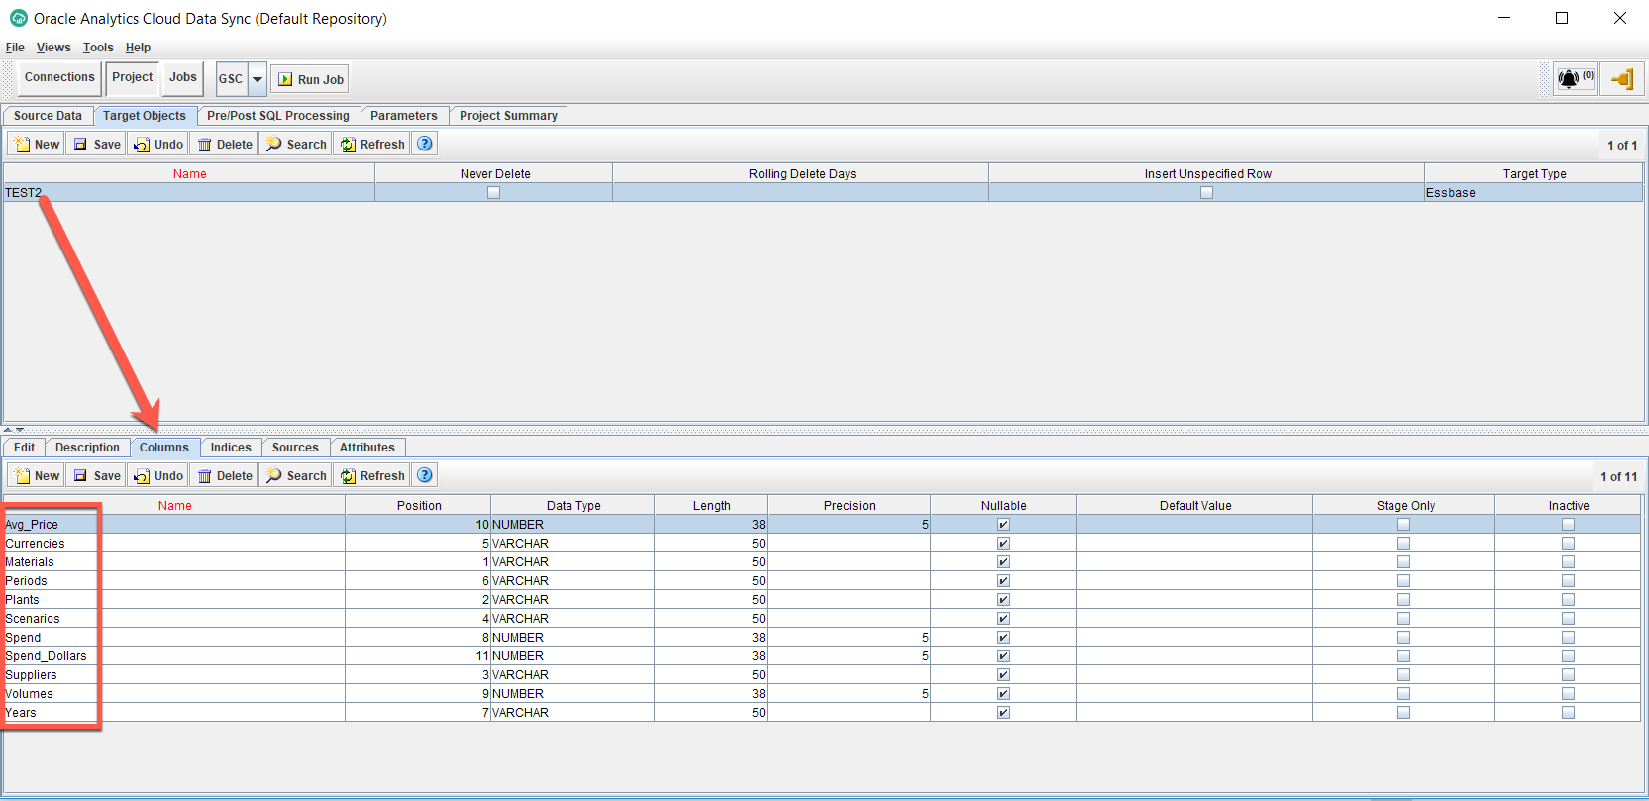Open the Tools menu

click(98, 48)
